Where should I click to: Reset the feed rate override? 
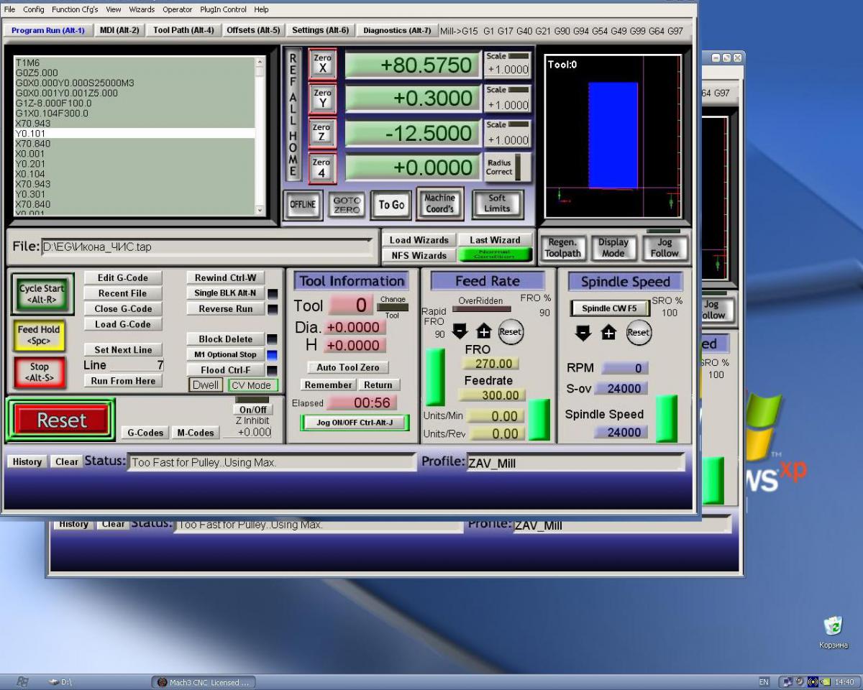tap(510, 331)
